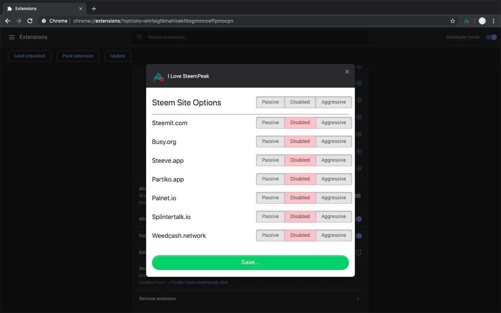
Task: Open a new tab with plus icon
Action: click(94, 9)
